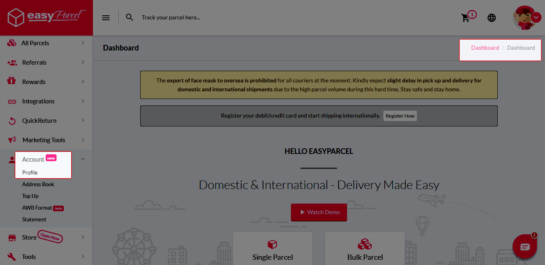Expand the Store chevron
This screenshot has height=265, width=545.
point(83,237)
